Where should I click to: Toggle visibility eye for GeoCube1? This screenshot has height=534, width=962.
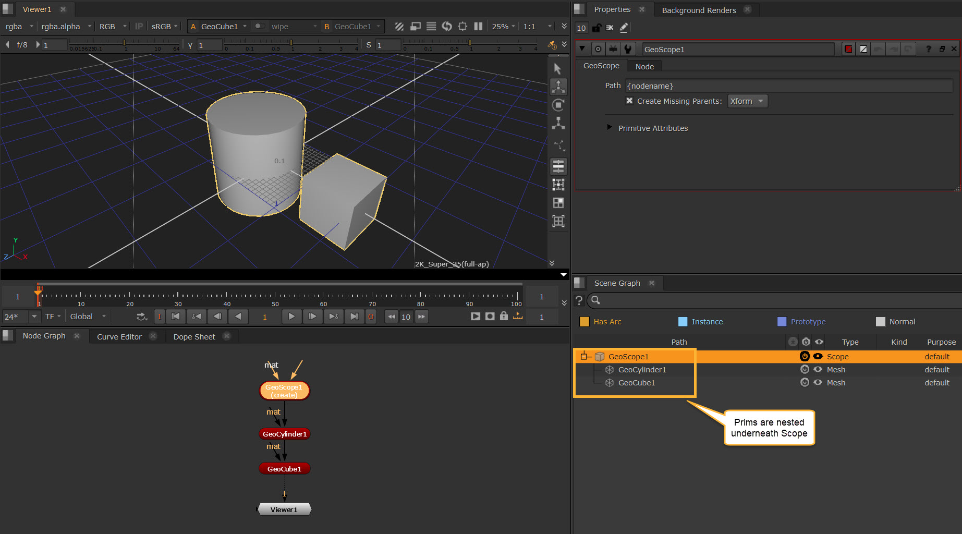coord(818,382)
